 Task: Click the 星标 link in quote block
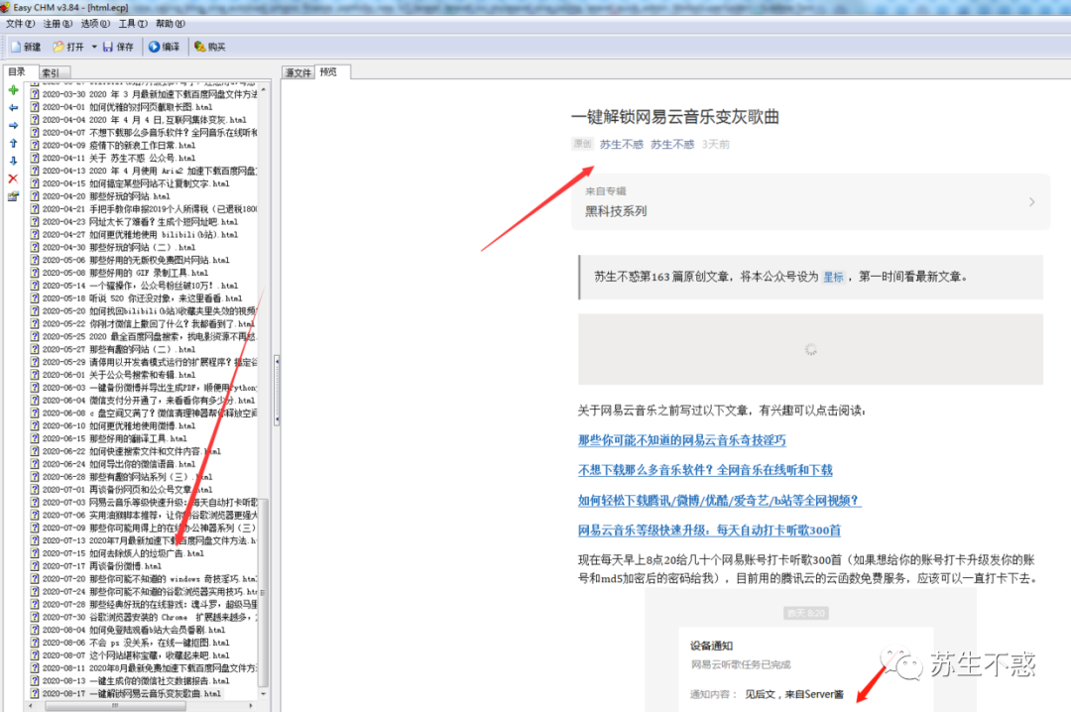(833, 277)
